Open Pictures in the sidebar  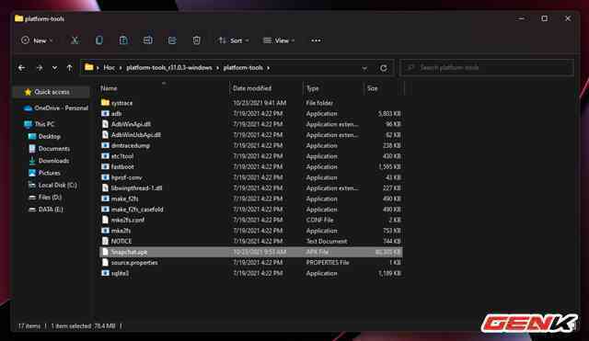45,173
